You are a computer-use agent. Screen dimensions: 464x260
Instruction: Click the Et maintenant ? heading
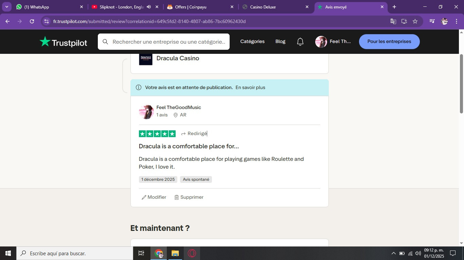(160, 228)
